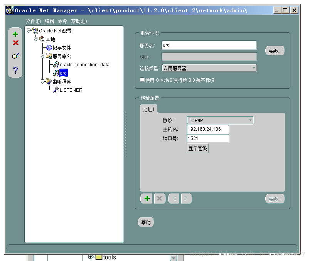Viewport: 310px width, 261px height.
Task: Open the 帮助(H) menu
Action: tap(79, 21)
